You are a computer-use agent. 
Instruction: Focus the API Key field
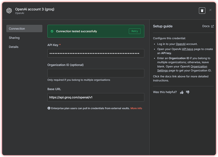click(x=96, y=53)
